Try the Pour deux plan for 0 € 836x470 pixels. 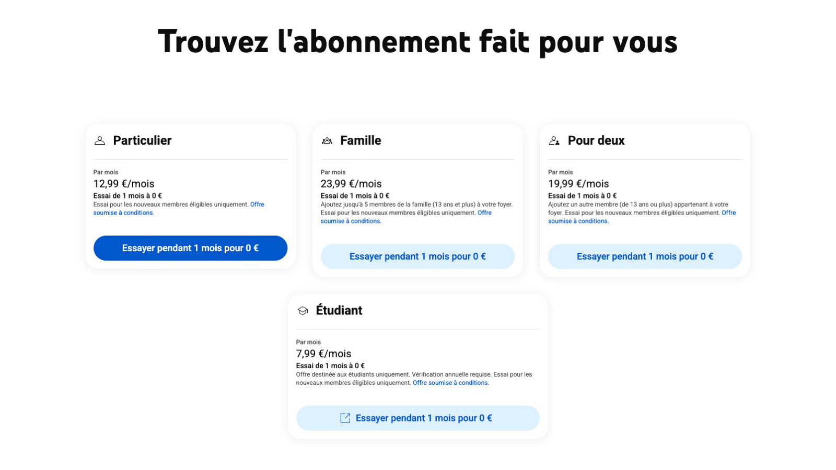(x=645, y=256)
